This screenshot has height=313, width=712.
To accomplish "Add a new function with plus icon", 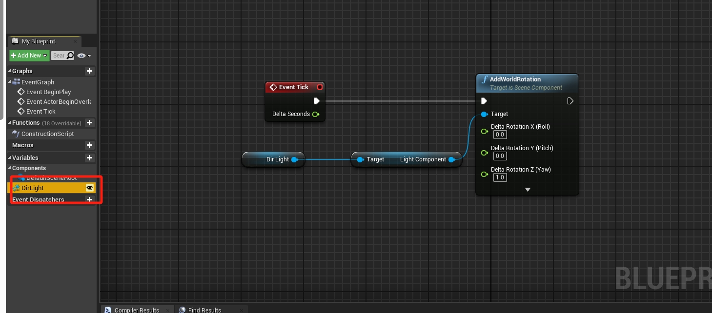I will [89, 123].
